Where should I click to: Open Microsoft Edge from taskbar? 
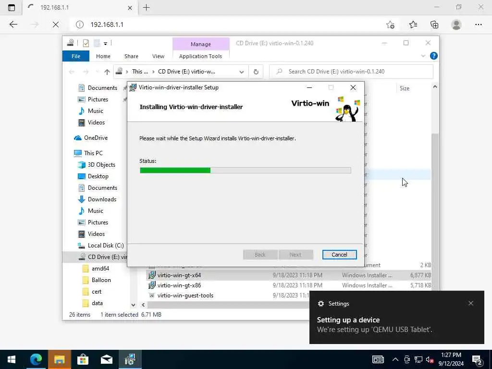[36, 359]
